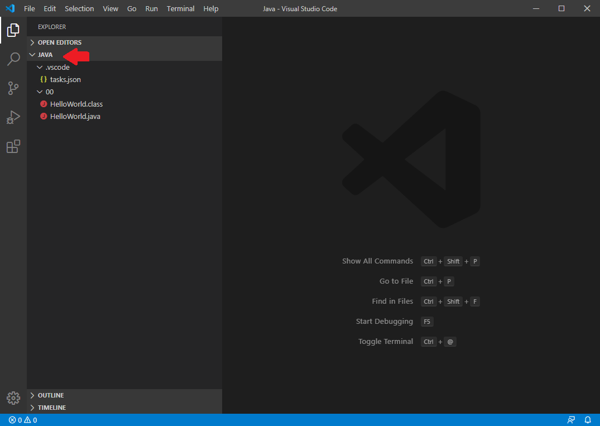Screen dimensions: 600x426
Task: Collapse the 00 folder chevron
Action: click(40, 92)
